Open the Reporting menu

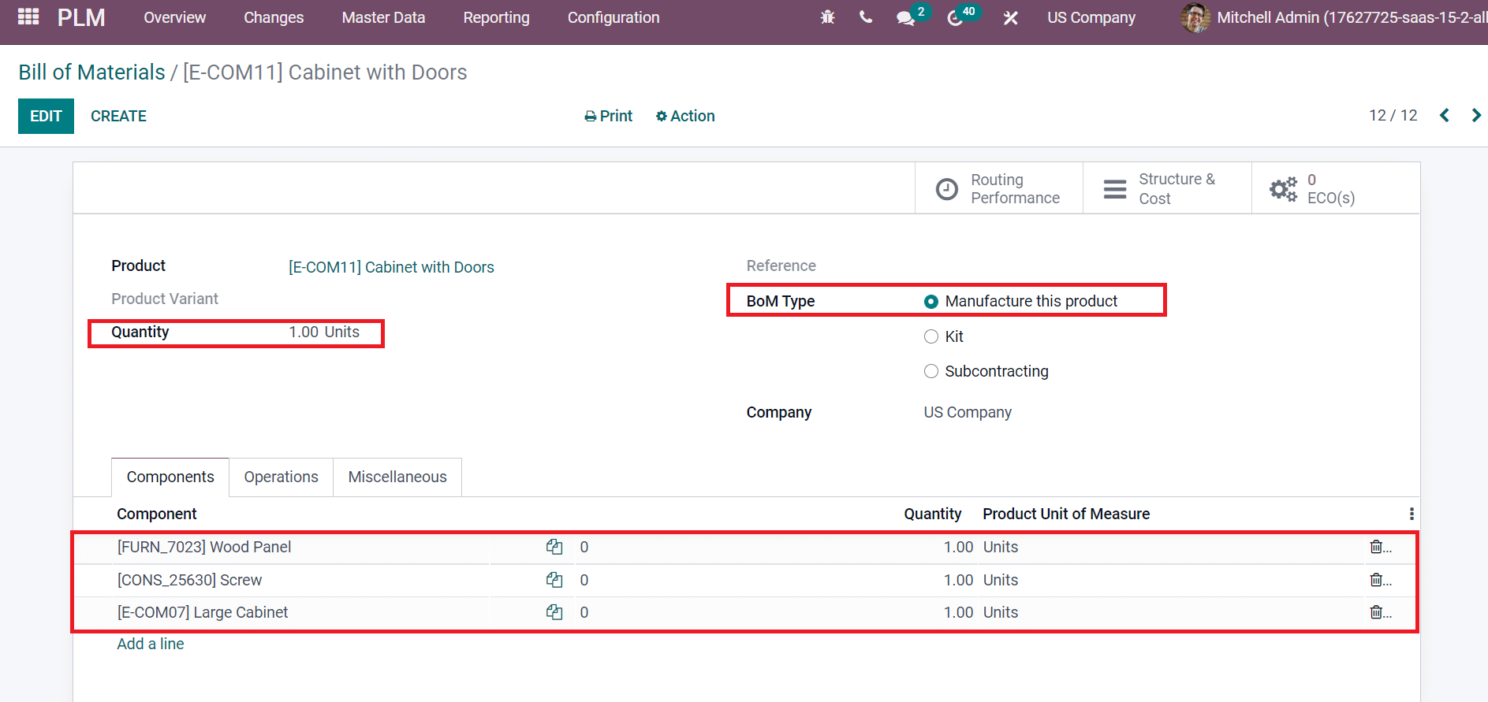(496, 17)
